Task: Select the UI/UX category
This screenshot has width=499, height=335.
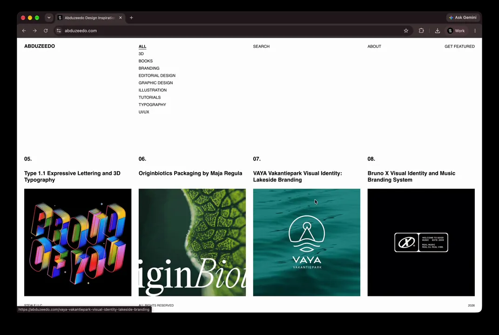Action: click(x=144, y=112)
